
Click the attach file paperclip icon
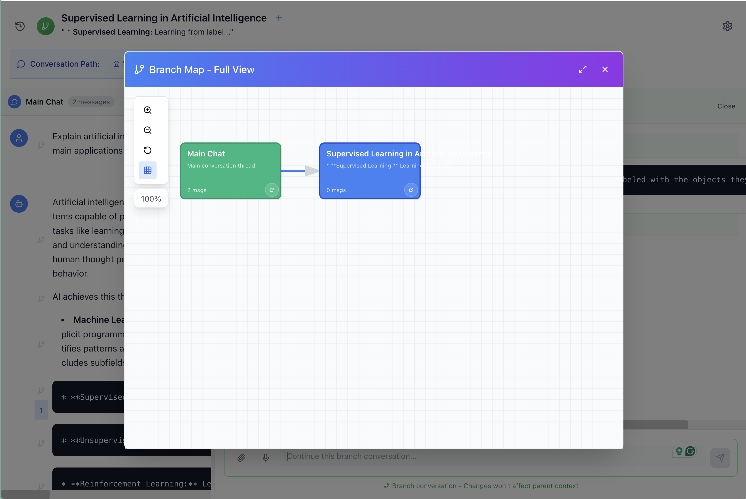tap(241, 458)
